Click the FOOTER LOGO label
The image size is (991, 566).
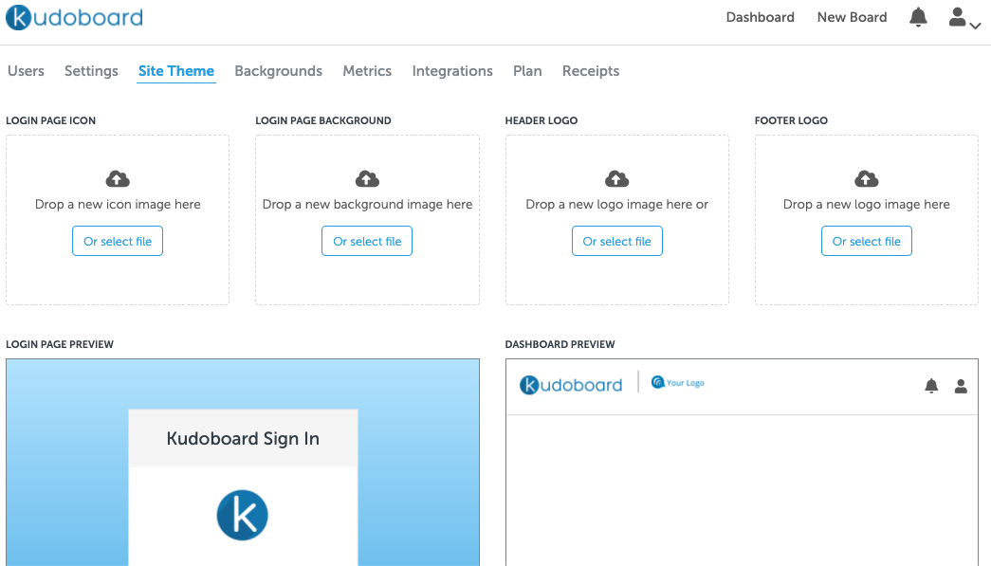791,120
